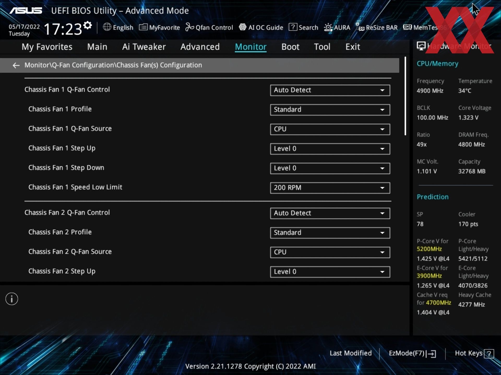This screenshot has width=501, height=375.
Task: Switch to Ai Tweaker tab
Action: [x=144, y=47]
